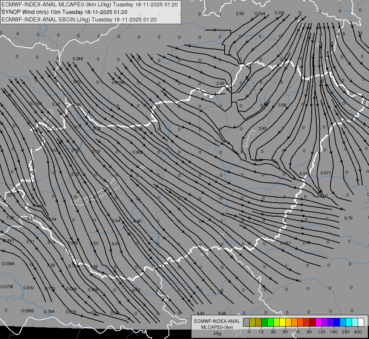Click the data value 0.909

coord(138,152)
